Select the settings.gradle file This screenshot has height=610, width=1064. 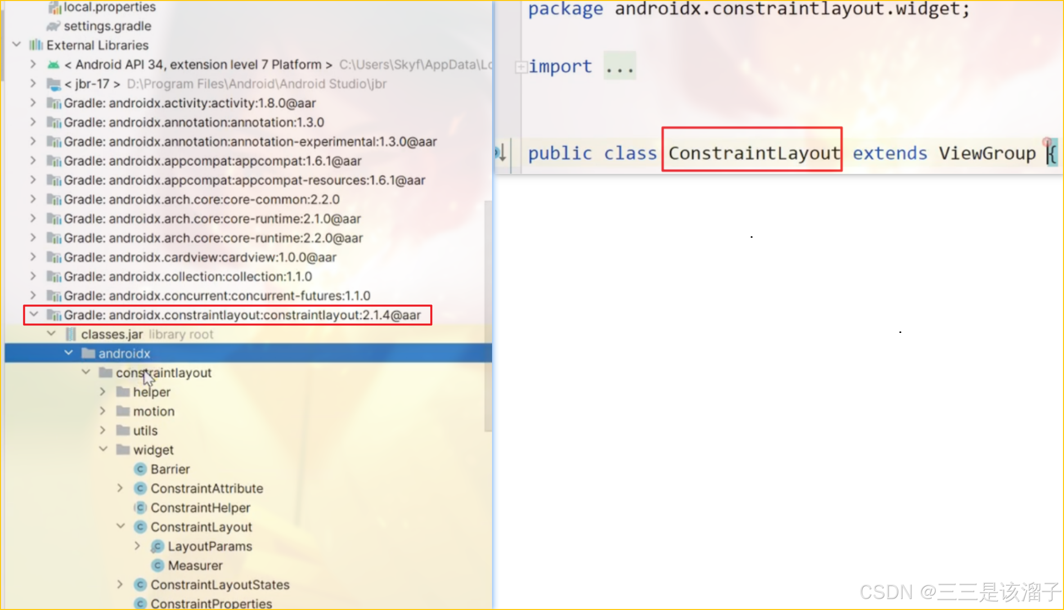tap(107, 26)
